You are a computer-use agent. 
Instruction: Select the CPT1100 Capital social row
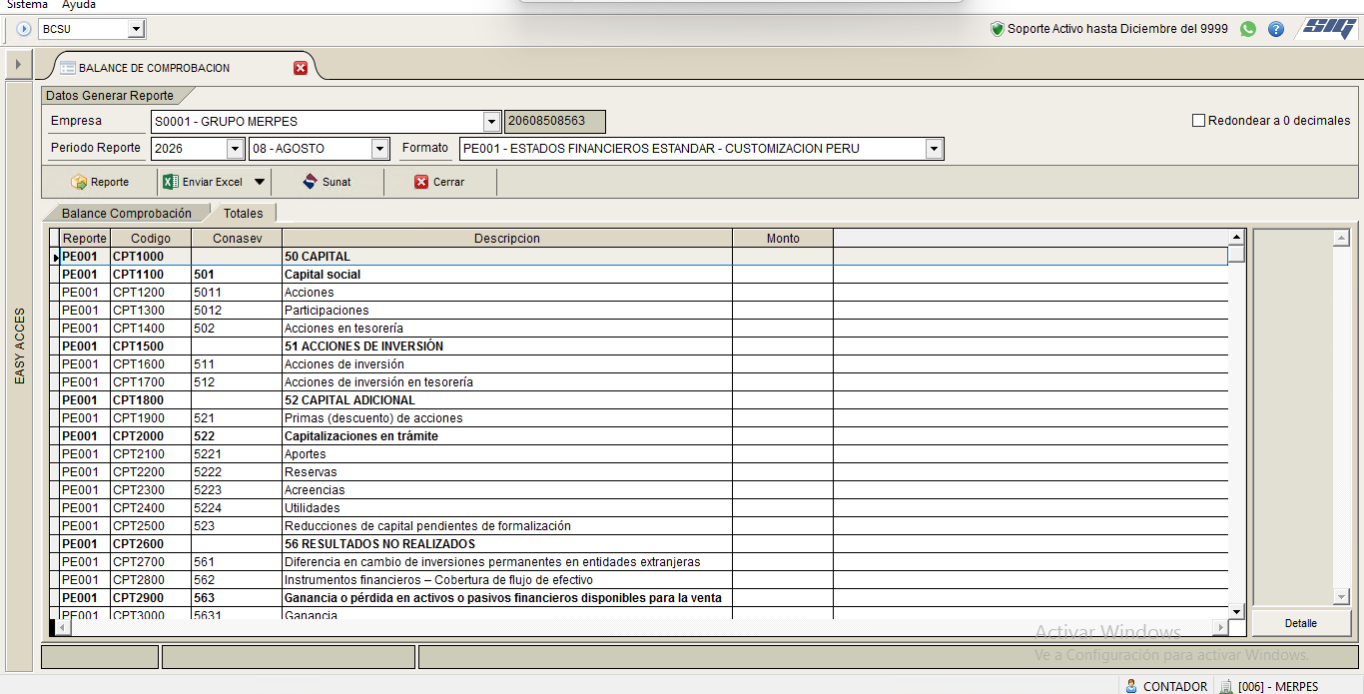point(639,275)
